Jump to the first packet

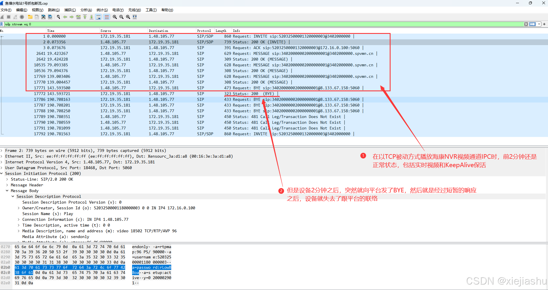coord(85,17)
